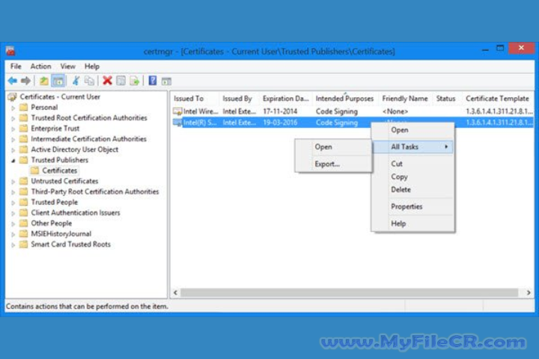Click the <None> friendly name cell
This screenshot has width=539, height=359.
coord(395,111)
